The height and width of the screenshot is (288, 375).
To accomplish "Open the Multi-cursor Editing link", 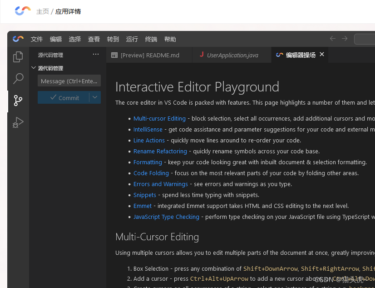I will coord(159,119).
